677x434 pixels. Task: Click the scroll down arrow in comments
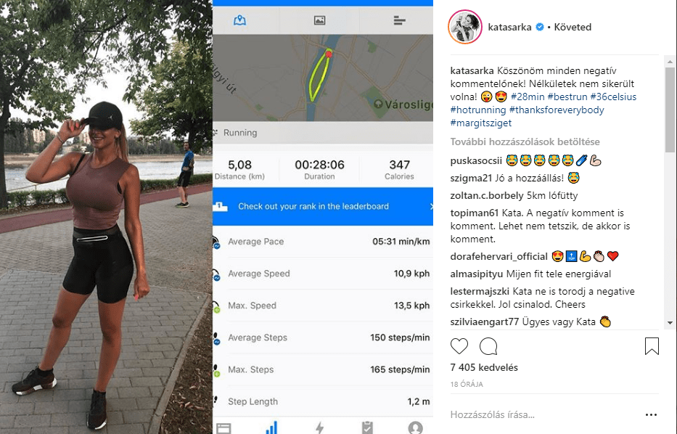point(670,322)
